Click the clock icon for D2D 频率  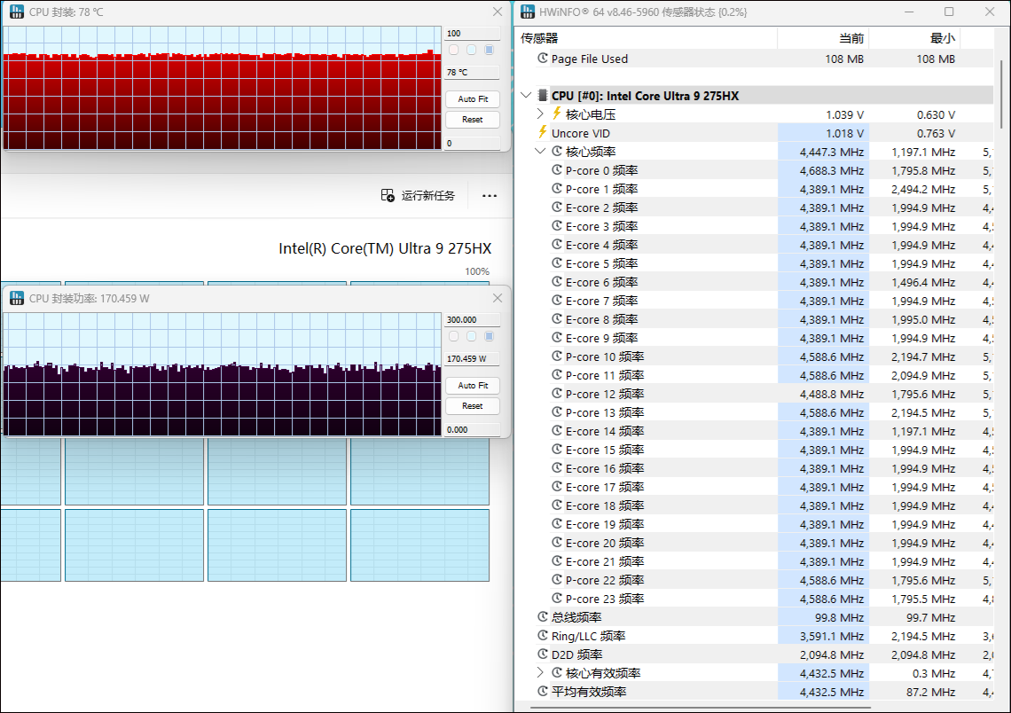click(x=543, y=654)
